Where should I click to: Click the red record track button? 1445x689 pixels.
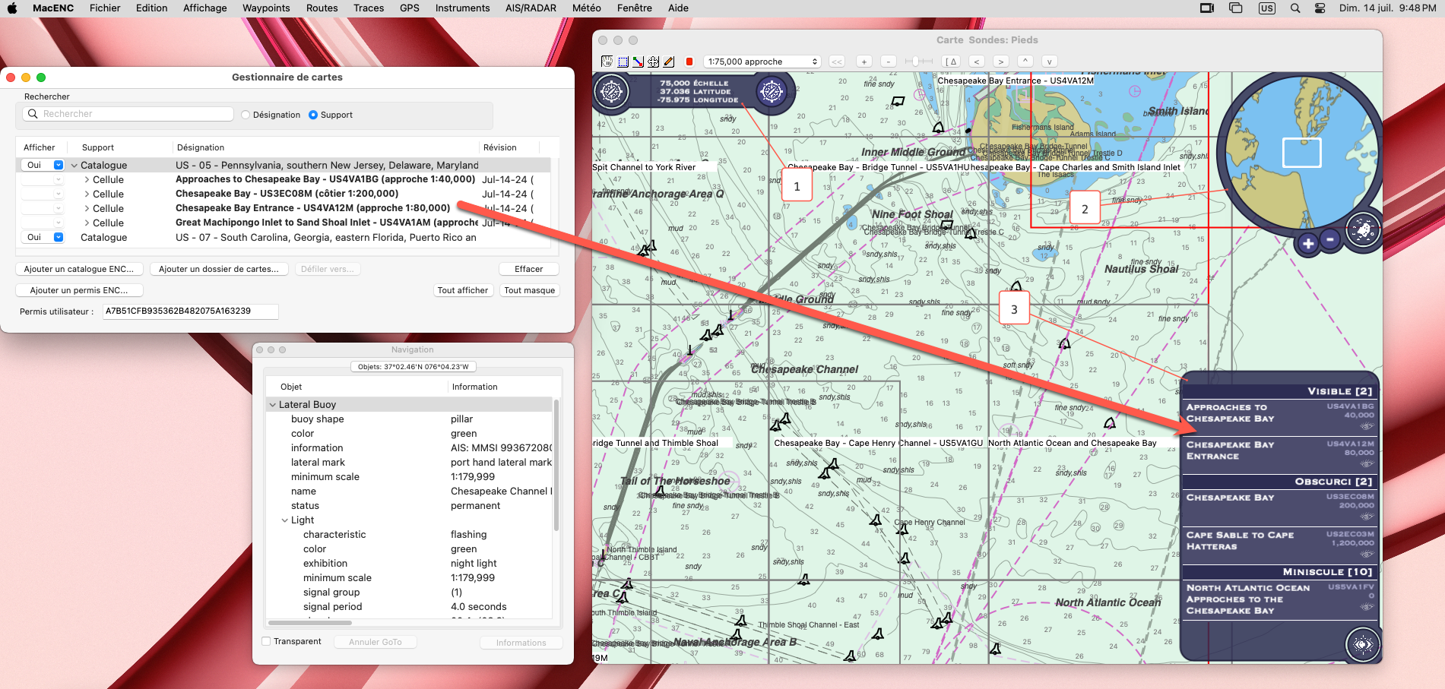click(689, 62)
